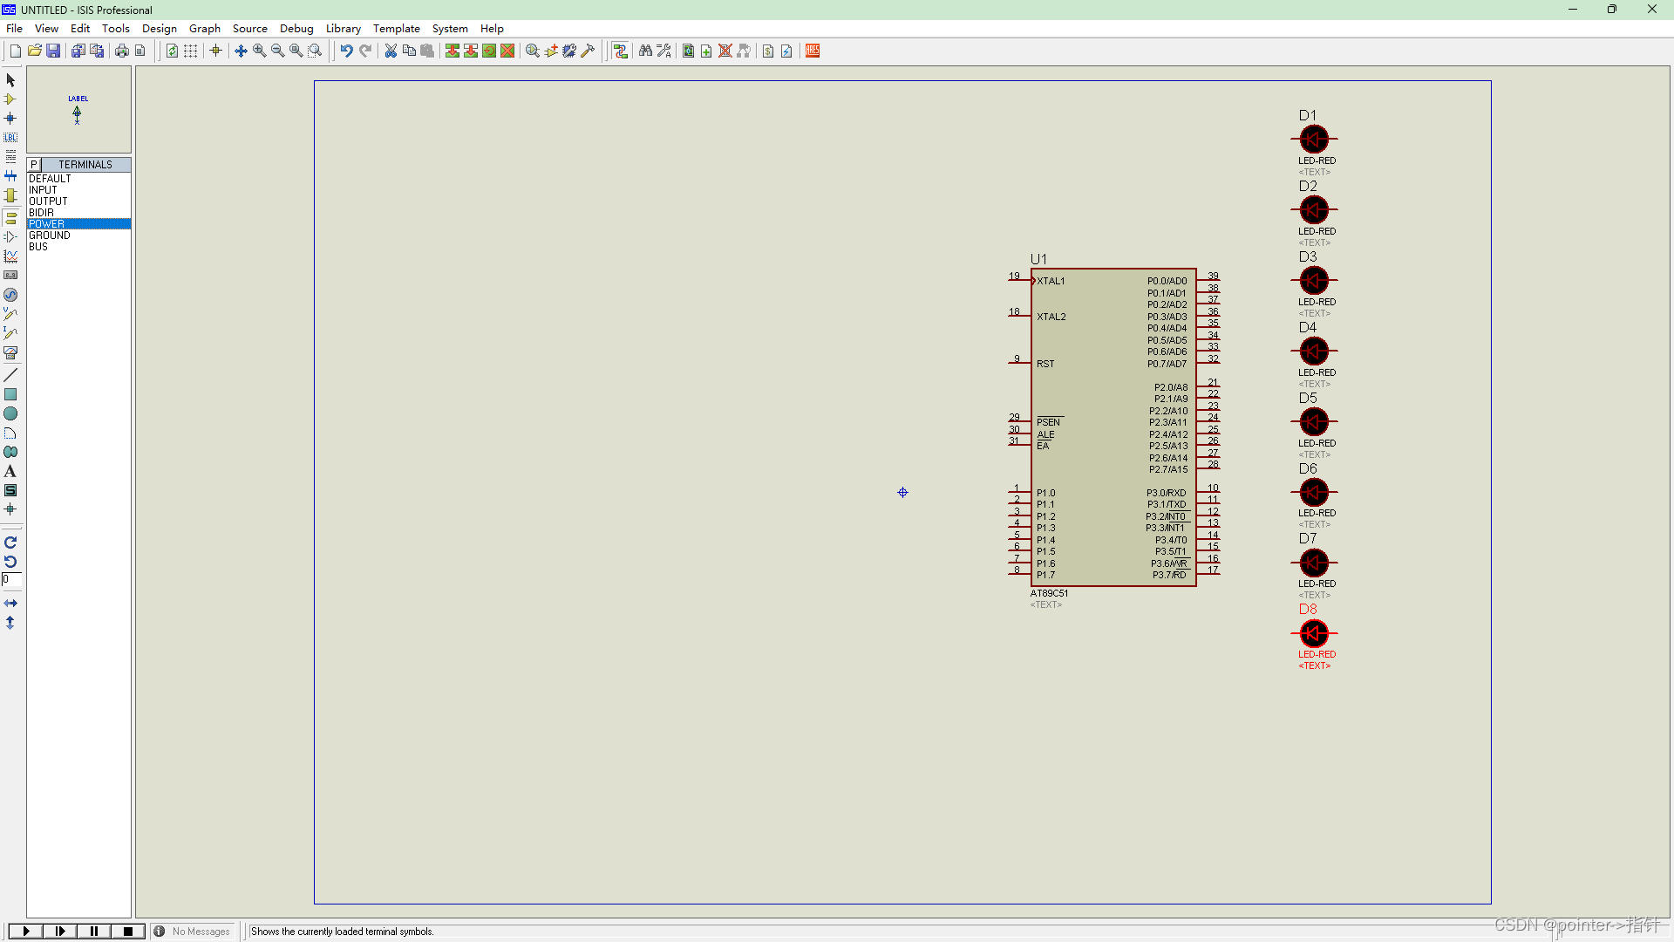Select the Voltage Probe tool
This screenshot has height=942, width=1674.
point(10,314)
